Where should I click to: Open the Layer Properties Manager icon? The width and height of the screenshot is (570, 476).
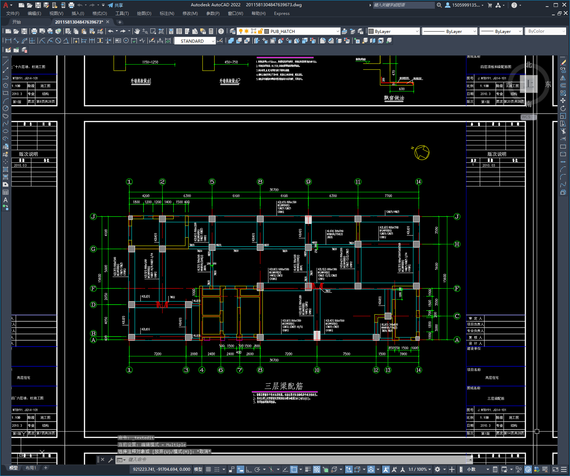(x=233, y=31)
